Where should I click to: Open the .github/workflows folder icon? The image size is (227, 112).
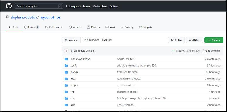(66, 59)
